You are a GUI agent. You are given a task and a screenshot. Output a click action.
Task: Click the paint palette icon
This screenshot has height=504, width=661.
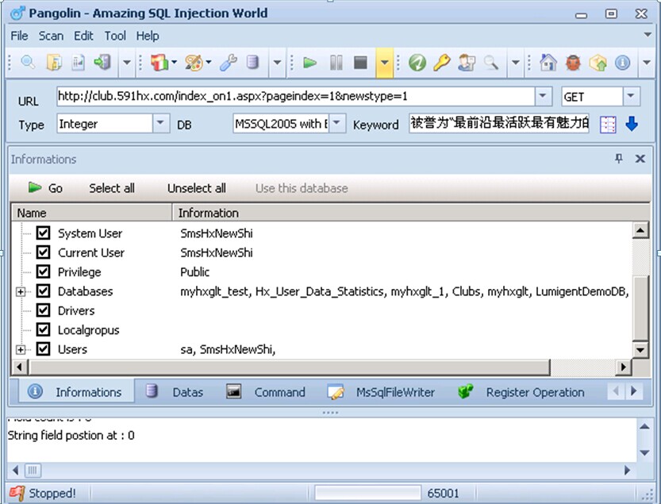(x=194, y=63)
